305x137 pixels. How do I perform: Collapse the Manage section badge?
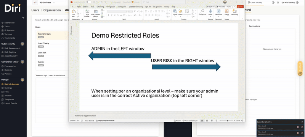22,80
